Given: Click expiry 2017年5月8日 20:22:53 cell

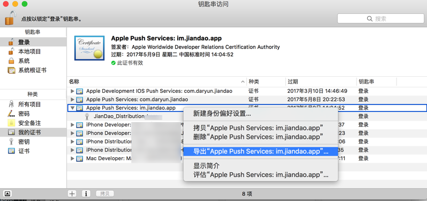Looking at the screenshot, I should [316, 100].
